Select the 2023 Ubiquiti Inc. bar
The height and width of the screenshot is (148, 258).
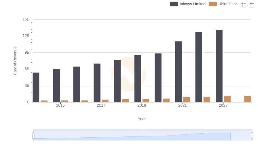point(227,99)
